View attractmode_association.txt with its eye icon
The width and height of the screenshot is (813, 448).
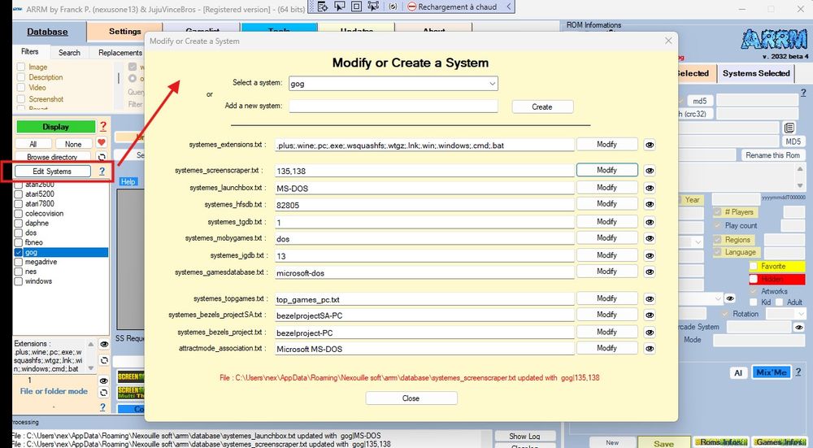pos(649,349)
